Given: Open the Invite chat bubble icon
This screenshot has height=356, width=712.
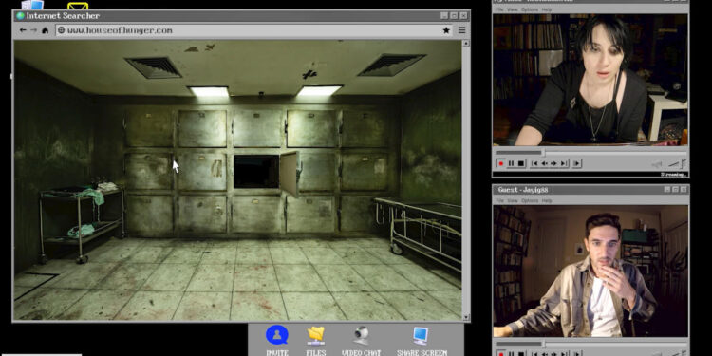Looking at the screenshot, I should point(277,335).
